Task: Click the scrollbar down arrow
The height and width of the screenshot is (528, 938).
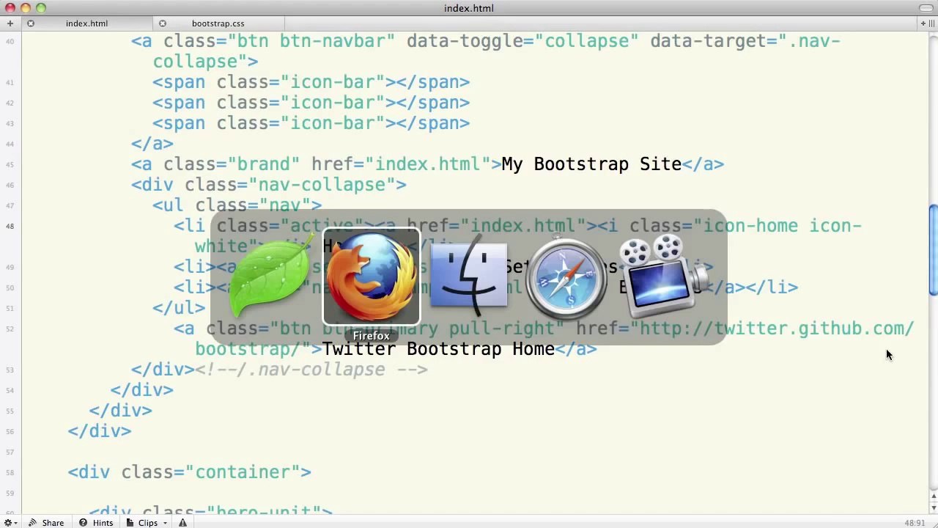Action: tap(933, 507)
